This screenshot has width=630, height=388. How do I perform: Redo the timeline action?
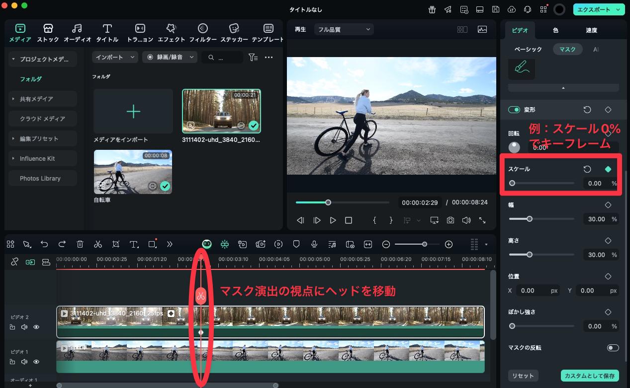pos(62,244)
